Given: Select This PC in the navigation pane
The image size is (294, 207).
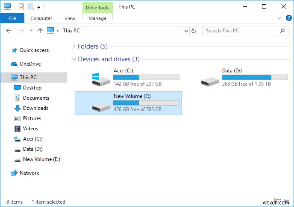Looking at the screenshot, I should [x=34, y=78].
